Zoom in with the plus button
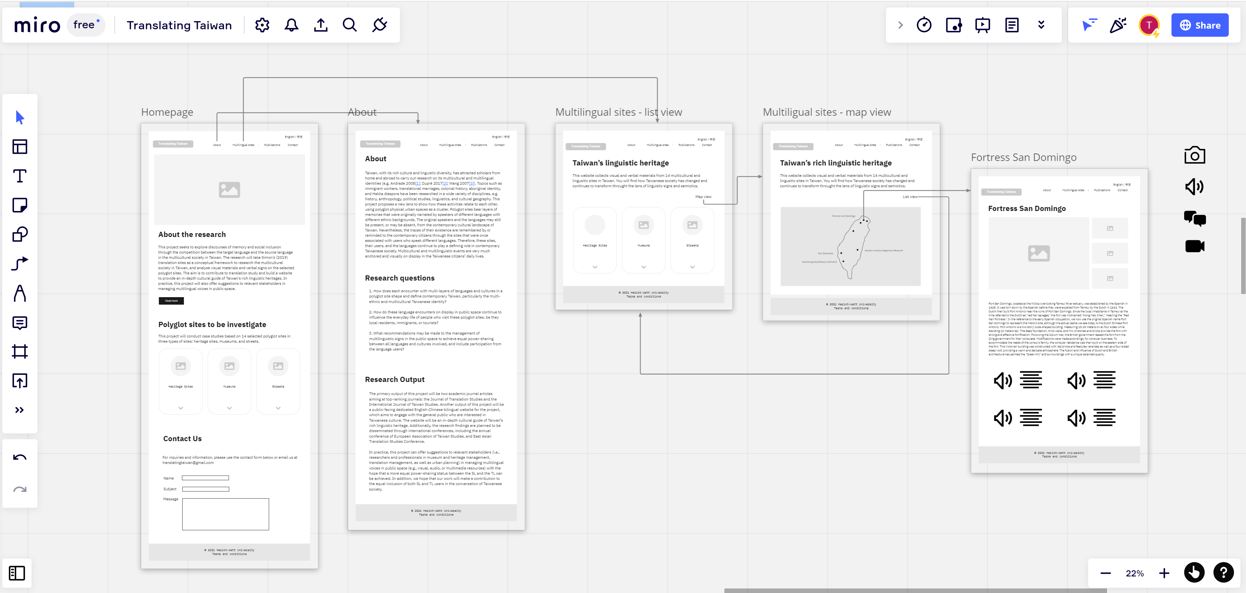Viewport: 1246px width, 593px height. point(1164,573)
